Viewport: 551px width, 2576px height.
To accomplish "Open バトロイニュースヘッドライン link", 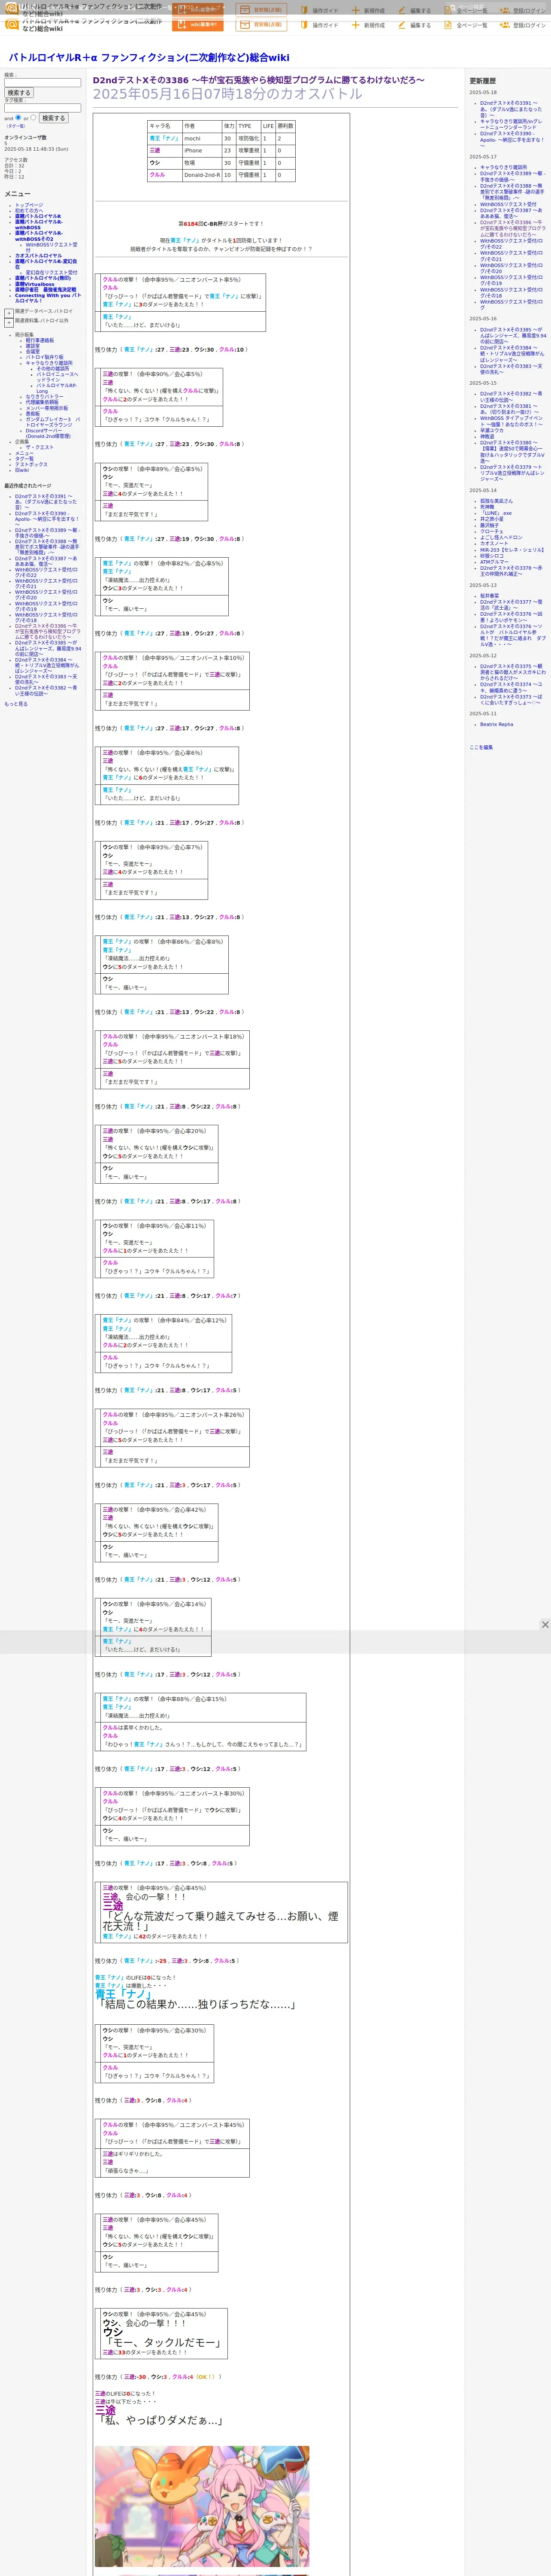I will point(57,377).
